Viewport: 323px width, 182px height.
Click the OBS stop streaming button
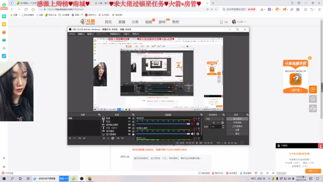[x=237, y=119]
